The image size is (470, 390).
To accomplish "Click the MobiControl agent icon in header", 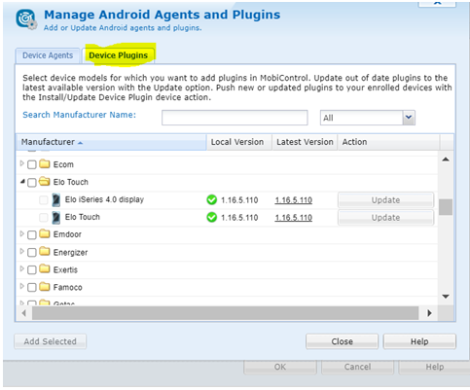I will click(26, 19).
